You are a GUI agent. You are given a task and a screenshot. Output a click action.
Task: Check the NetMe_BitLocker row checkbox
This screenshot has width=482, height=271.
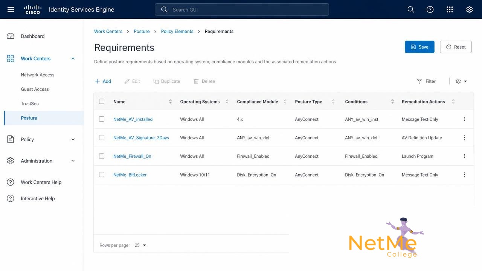coord(102,175)
